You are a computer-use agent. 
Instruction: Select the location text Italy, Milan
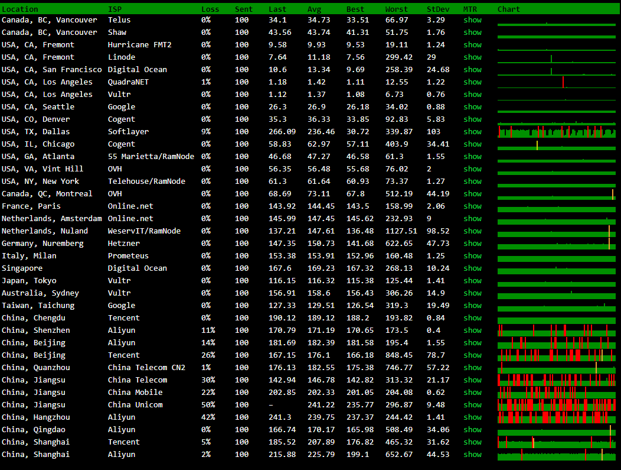[x=29, y=256]
